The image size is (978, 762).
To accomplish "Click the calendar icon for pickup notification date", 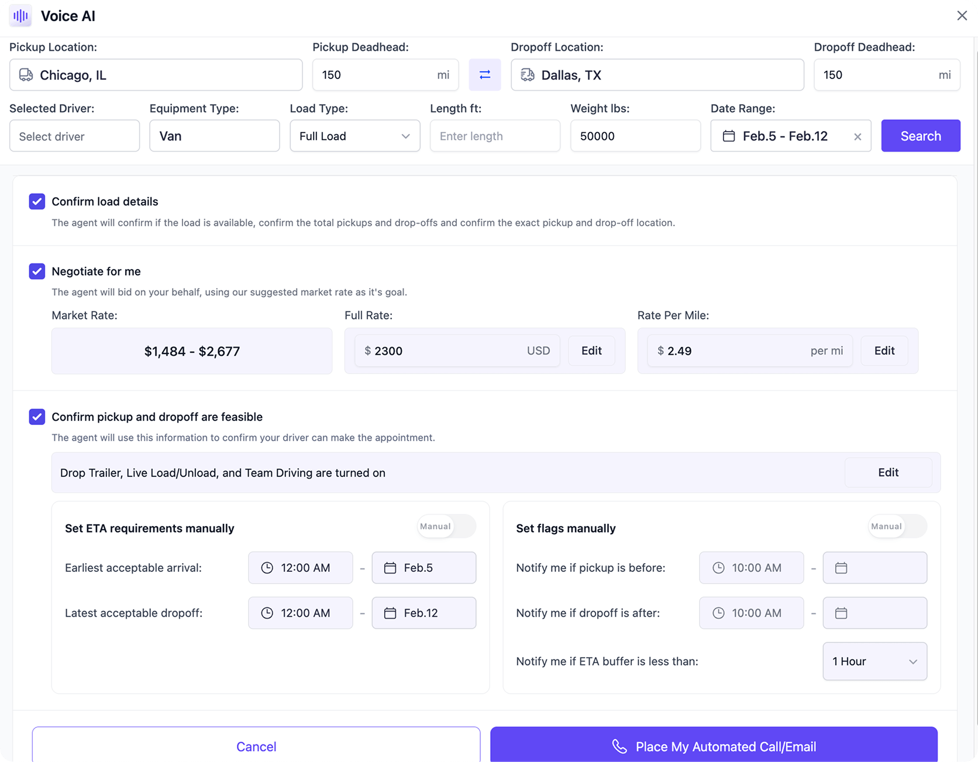I will [841, 568].
